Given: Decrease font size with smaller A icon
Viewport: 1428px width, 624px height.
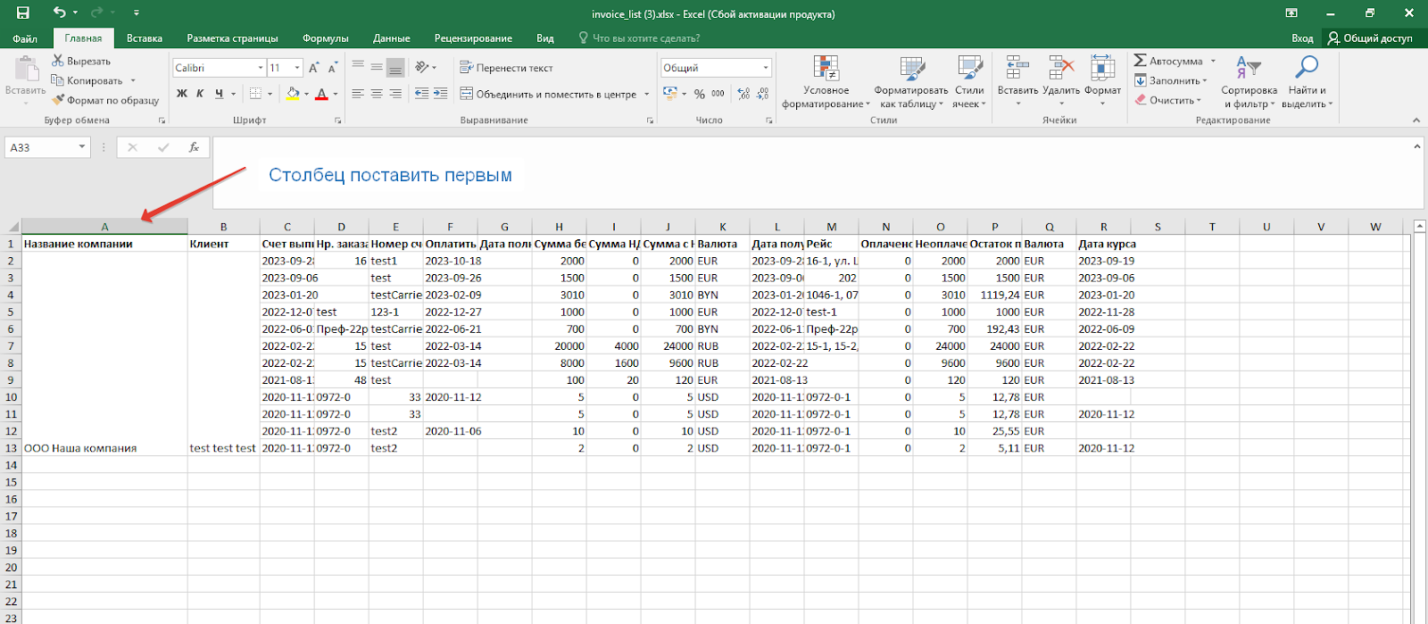Looking at the screenshot, I should coord(332,68).
